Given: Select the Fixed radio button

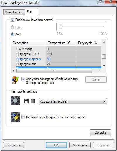Looking at the screenshot, I should [12, 27].
